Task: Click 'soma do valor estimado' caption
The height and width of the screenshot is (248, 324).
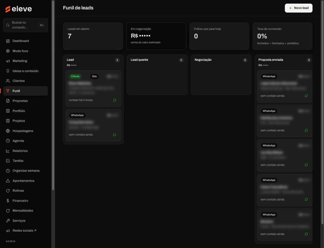Action: [146, 42]
